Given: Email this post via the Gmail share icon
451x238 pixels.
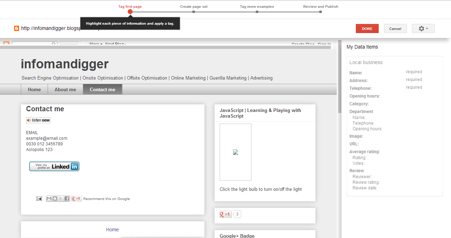Looking at the screenshot, I should pyautogui.click(x=49, y=198).
